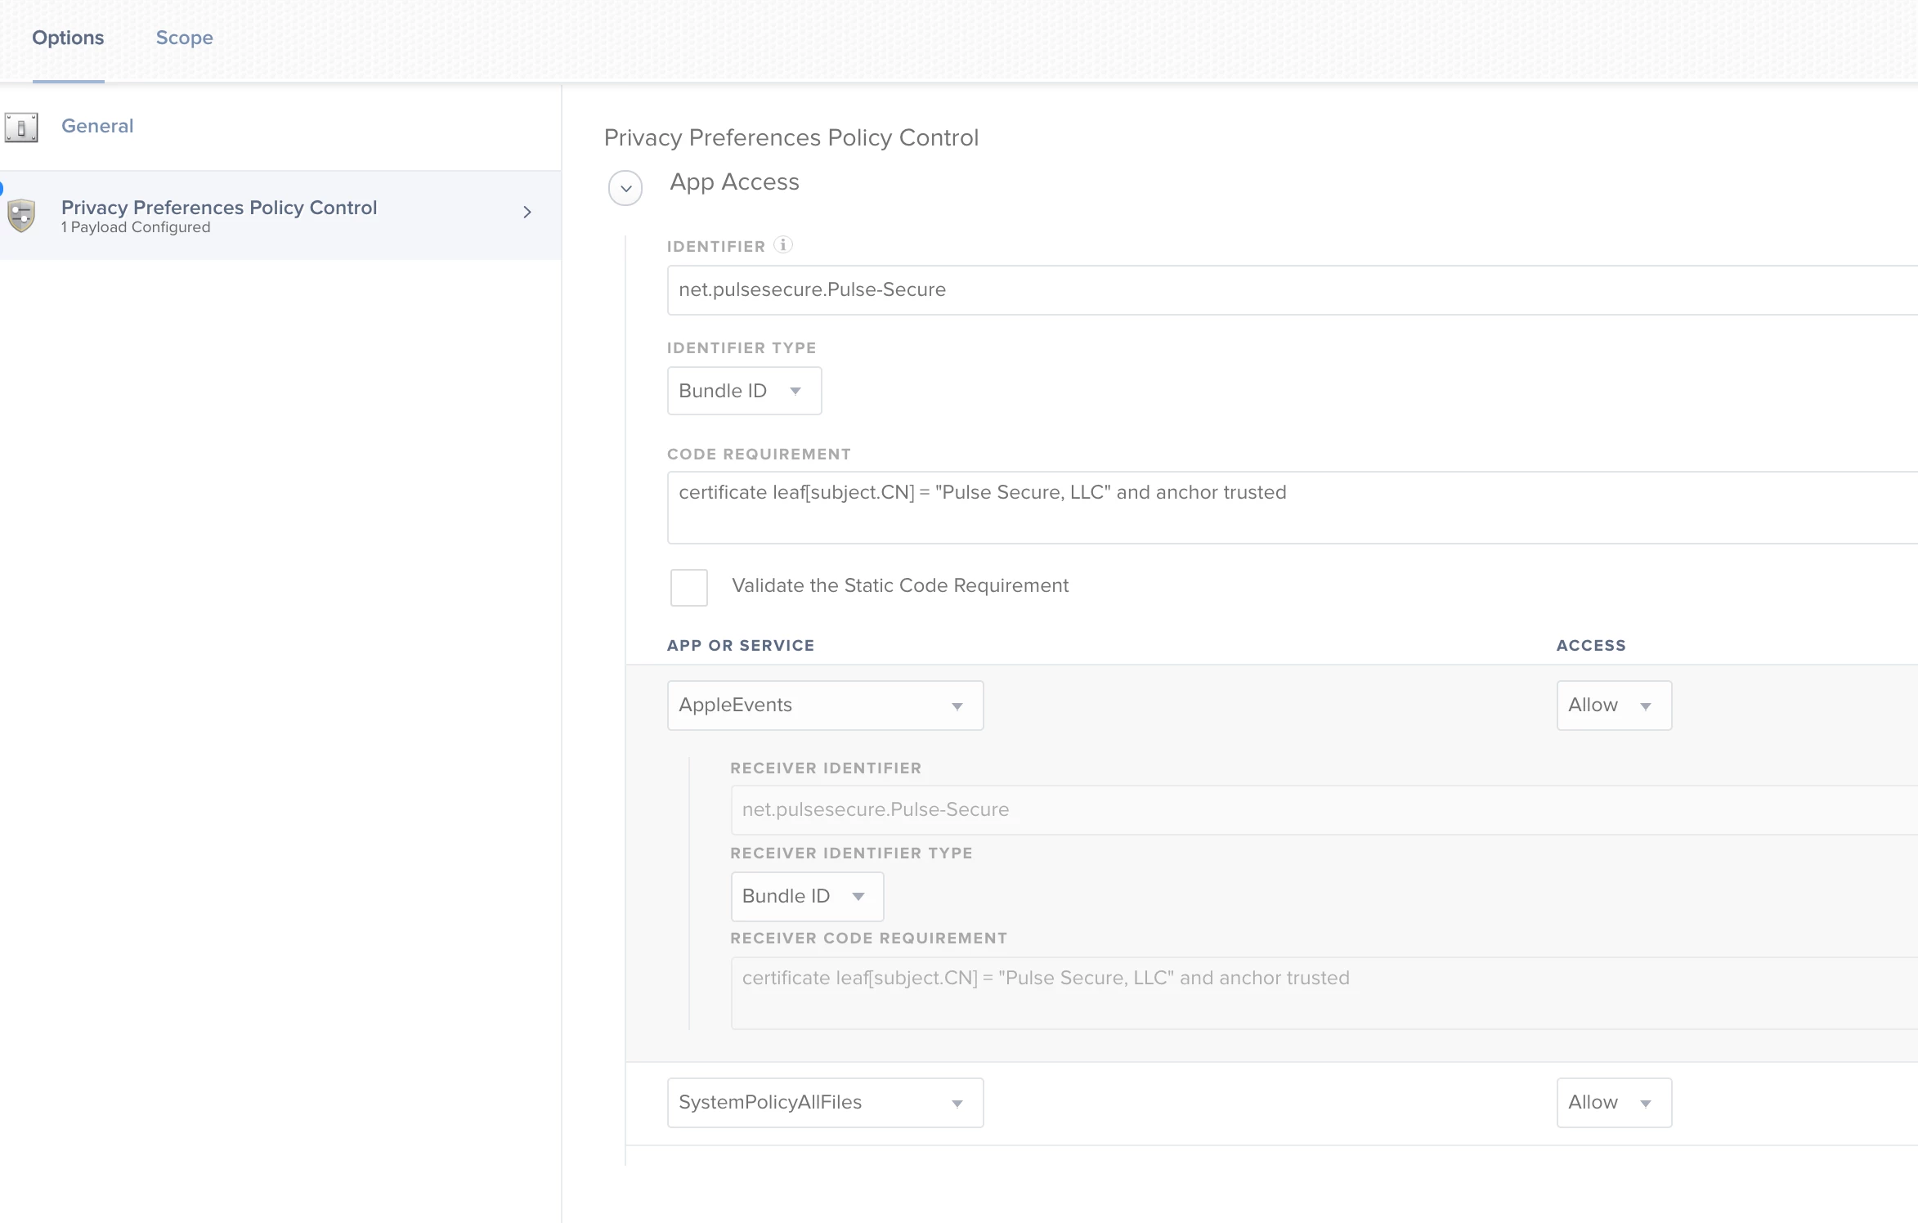Select Privacy Preferences Policy Control payload
Screen dimensions: 1918x1223
pos(280,216)
